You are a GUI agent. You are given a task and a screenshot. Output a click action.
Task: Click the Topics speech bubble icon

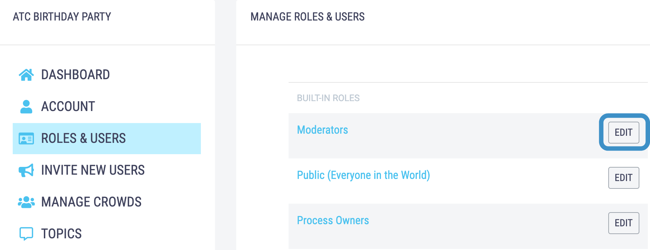(26, 234)
